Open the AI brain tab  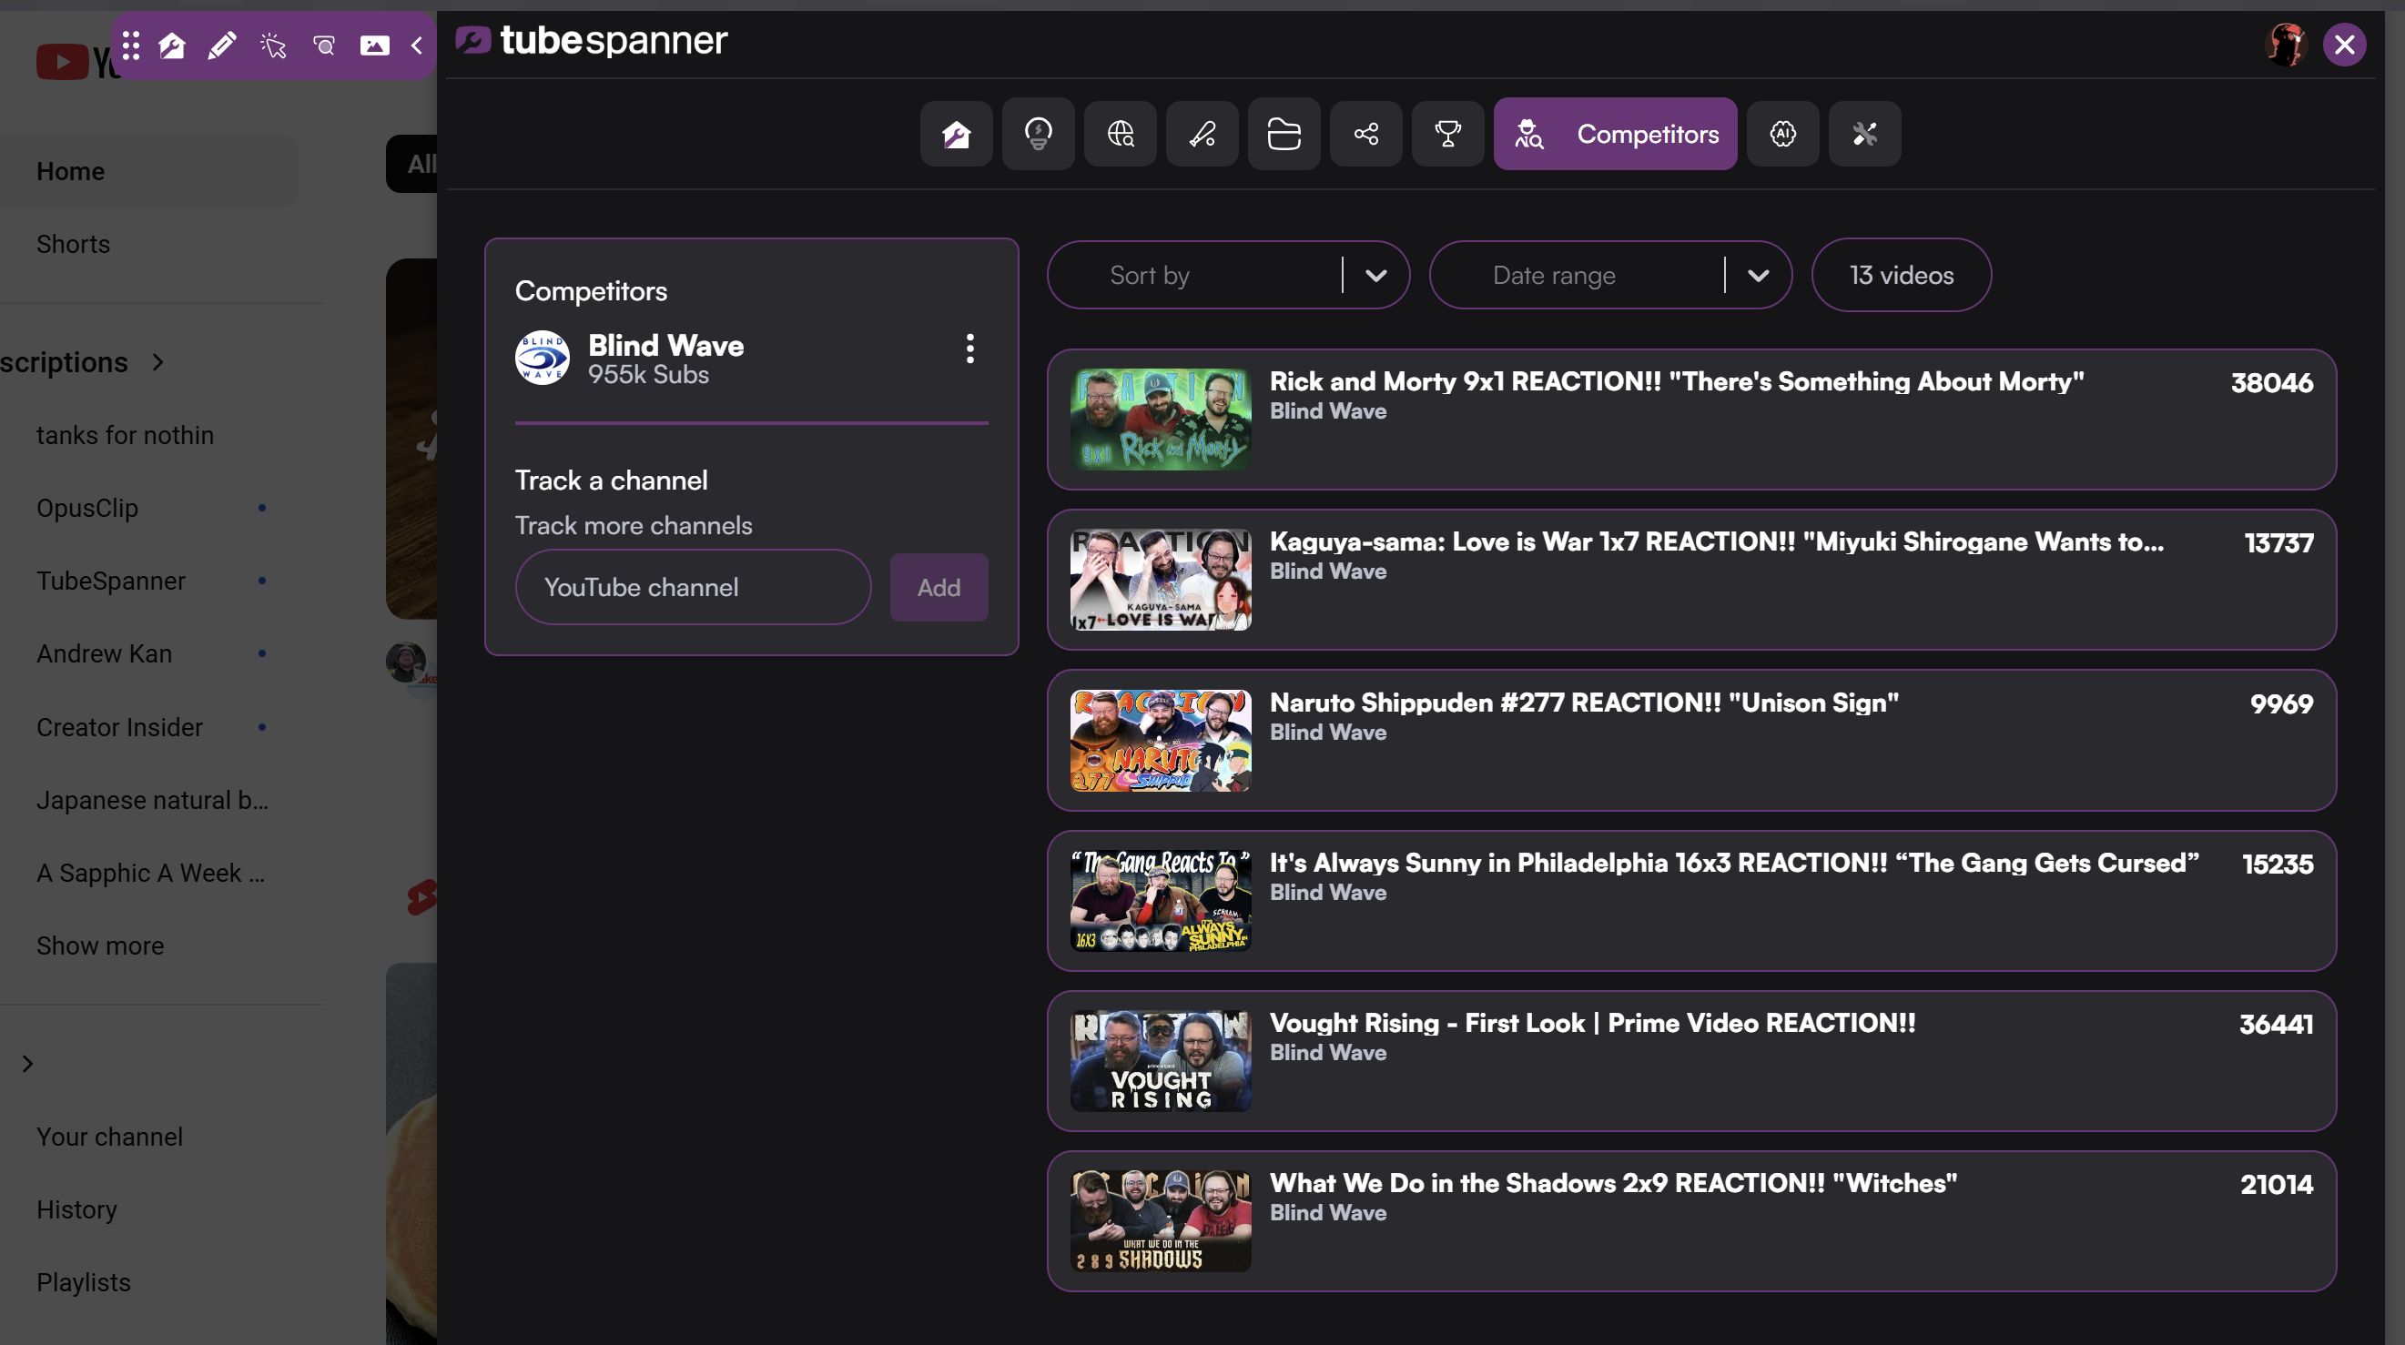1783,135
